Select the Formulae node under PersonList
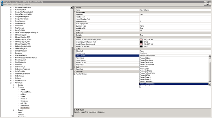This screenshot has height=118, width=212. (x=21, y=115)
